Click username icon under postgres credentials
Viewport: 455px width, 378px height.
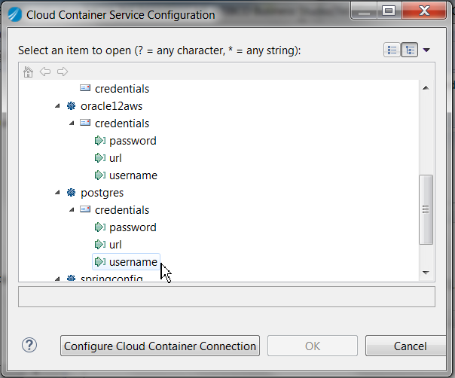coord(100,262)
